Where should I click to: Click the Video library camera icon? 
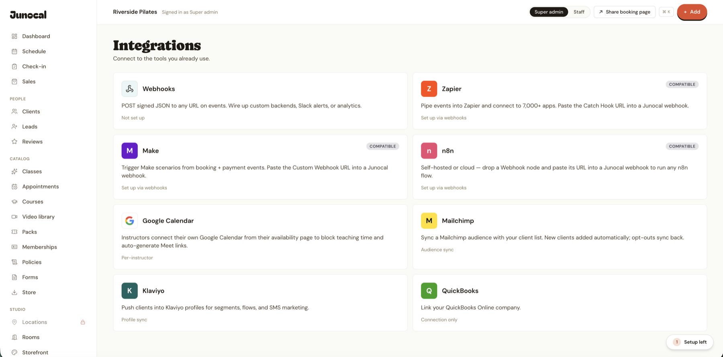pos(14,217)
